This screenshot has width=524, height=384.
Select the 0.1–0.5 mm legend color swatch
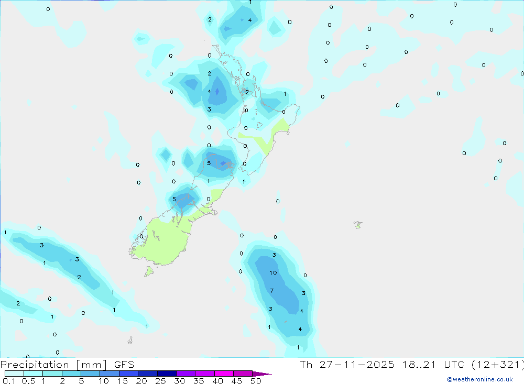coord(14,374)
